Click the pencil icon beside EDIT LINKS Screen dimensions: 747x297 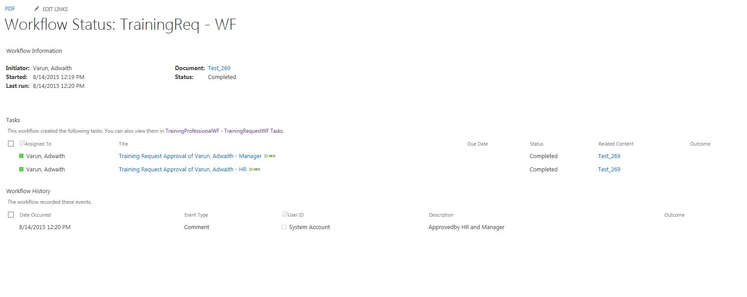click(37, 9)
